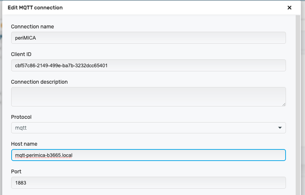Click the Port field containing 1883
Viewport: 305px width, 195px height.
(148, 183)
